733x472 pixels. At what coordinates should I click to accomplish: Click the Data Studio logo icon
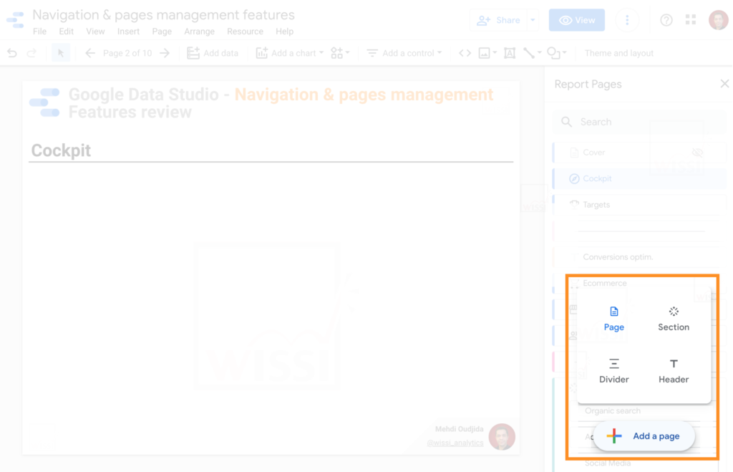pyautogui.click(x=15, y=20)
